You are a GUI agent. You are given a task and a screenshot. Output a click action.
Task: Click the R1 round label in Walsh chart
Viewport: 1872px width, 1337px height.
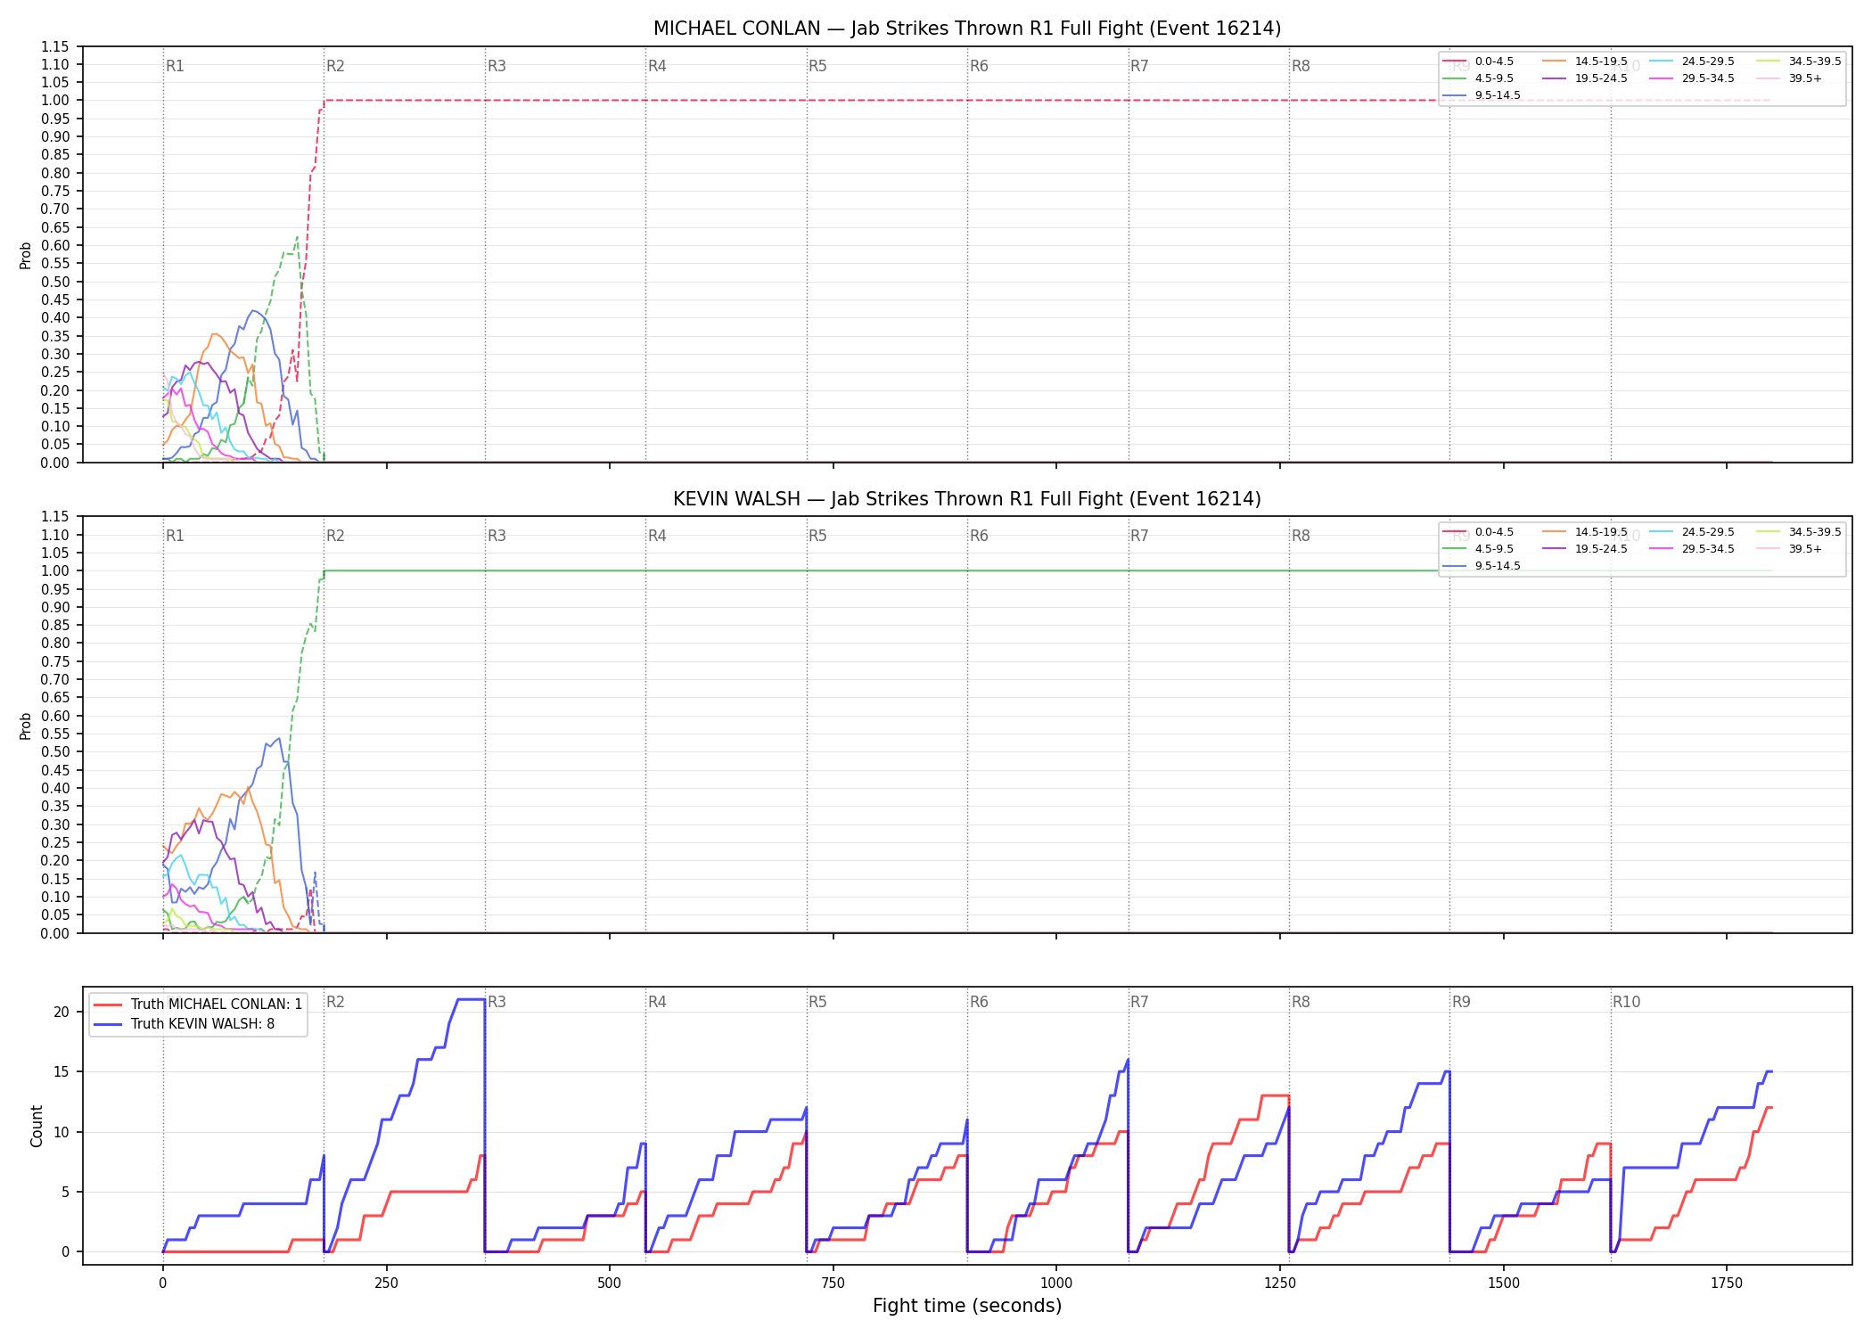click(175, 536)
